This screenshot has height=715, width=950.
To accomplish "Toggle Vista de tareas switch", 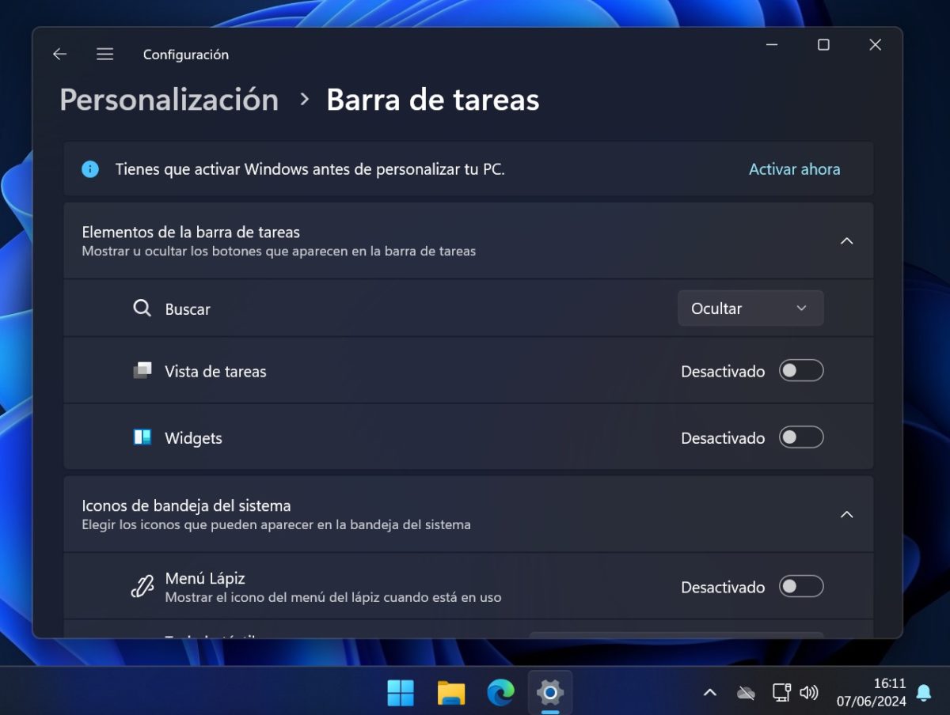I will 801,371.
